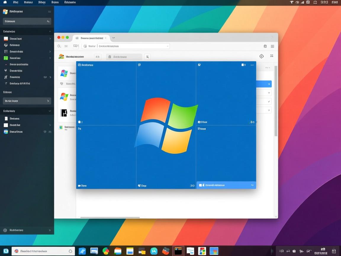Collapse the lower section header in the dark sidebar
Viewport: 341px width, 256px height.
[x=49, y=111]
